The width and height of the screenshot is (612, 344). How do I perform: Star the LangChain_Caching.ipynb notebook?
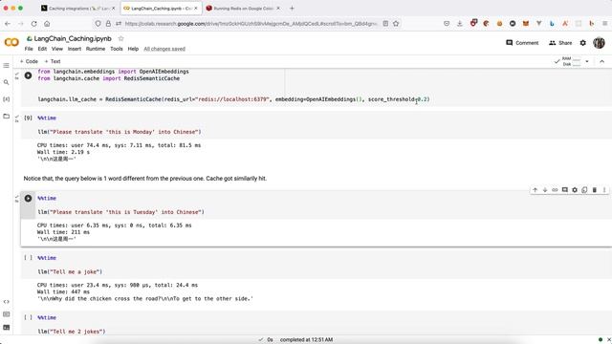pos(121,38)
